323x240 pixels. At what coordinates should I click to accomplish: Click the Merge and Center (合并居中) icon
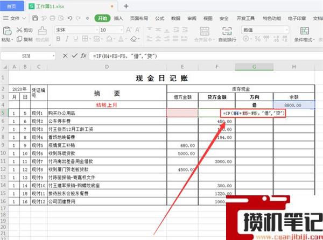tap(205, 31)
